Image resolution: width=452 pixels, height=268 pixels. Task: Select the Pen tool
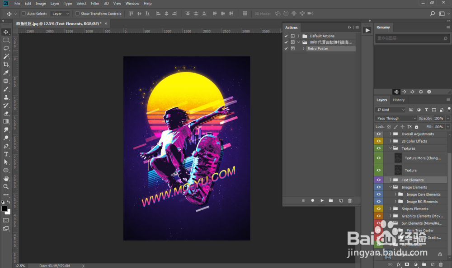[6, 146]
